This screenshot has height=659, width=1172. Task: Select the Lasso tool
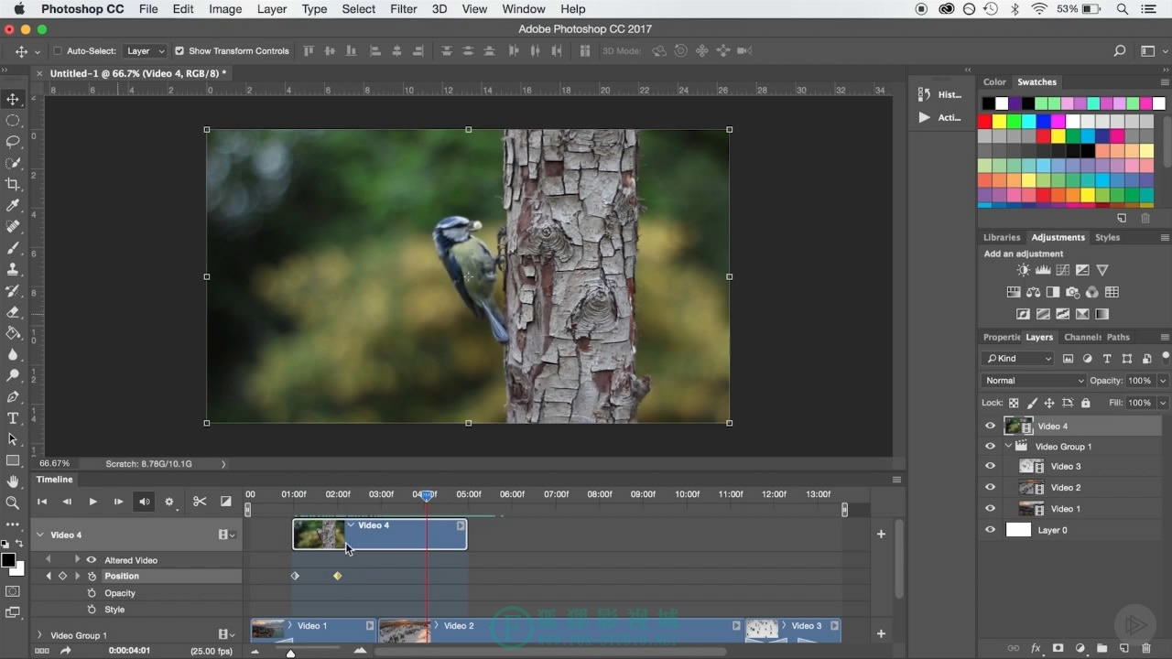[13, 142]
